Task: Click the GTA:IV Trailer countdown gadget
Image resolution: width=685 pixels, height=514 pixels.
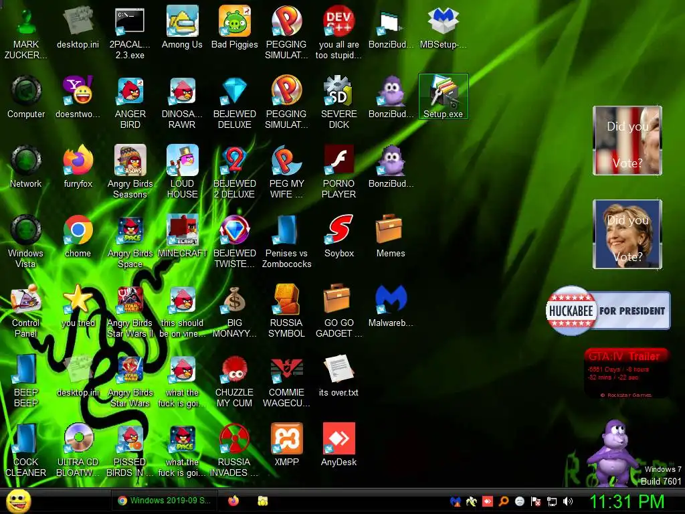Action: tap(626, 373)
